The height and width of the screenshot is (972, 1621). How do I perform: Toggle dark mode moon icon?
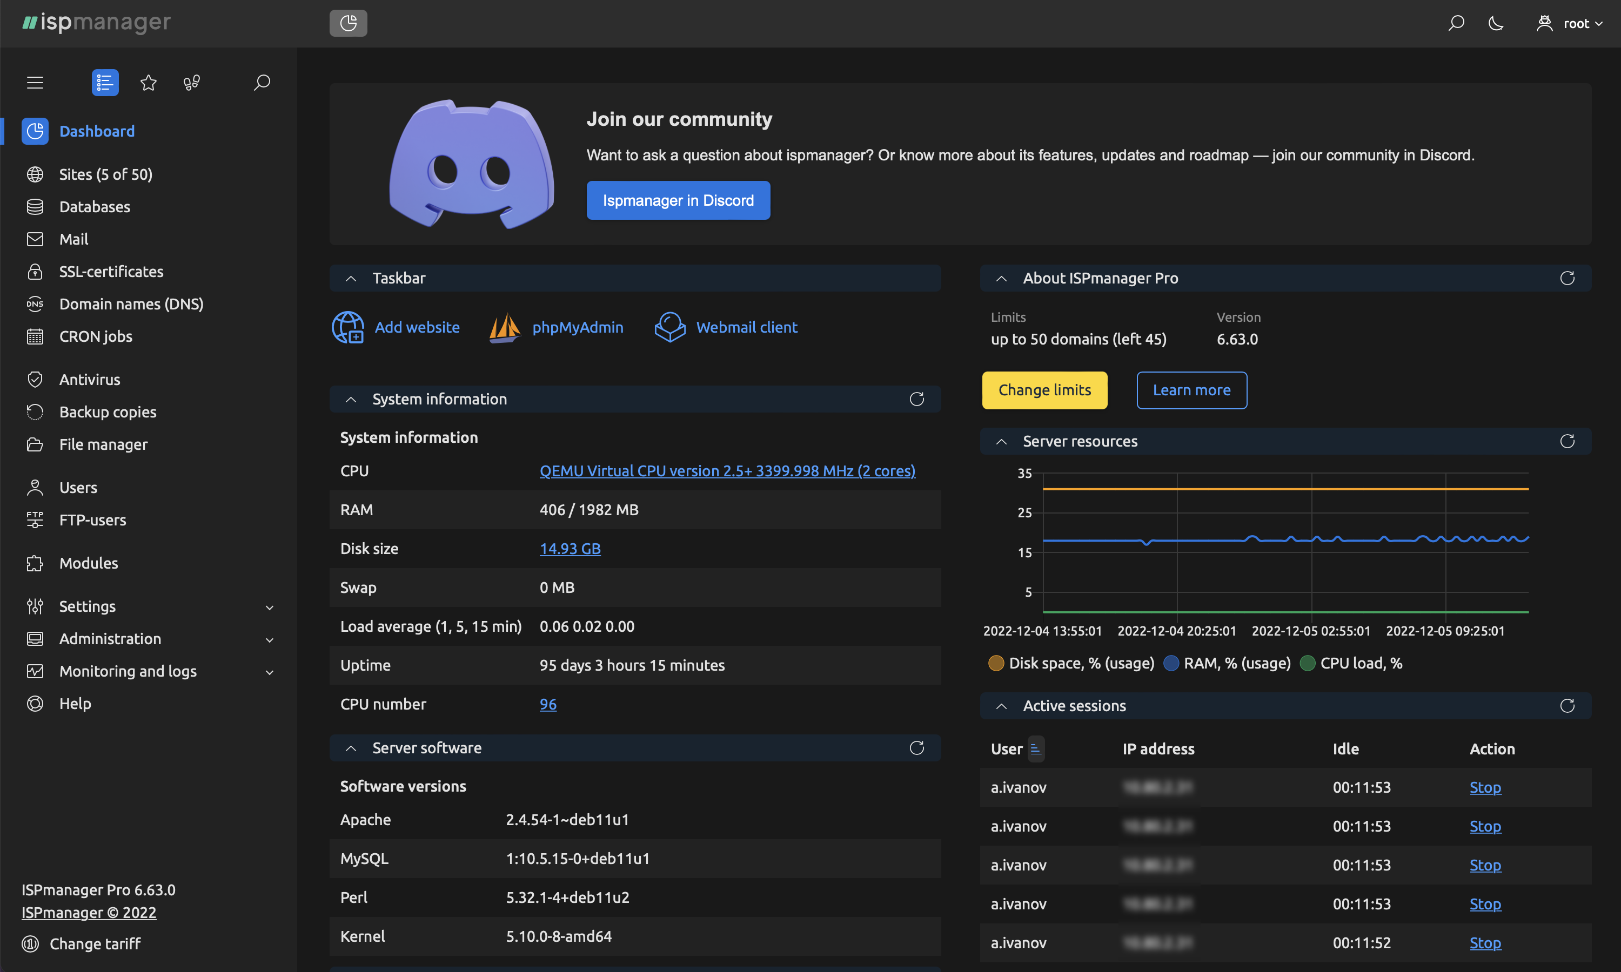1496,24
